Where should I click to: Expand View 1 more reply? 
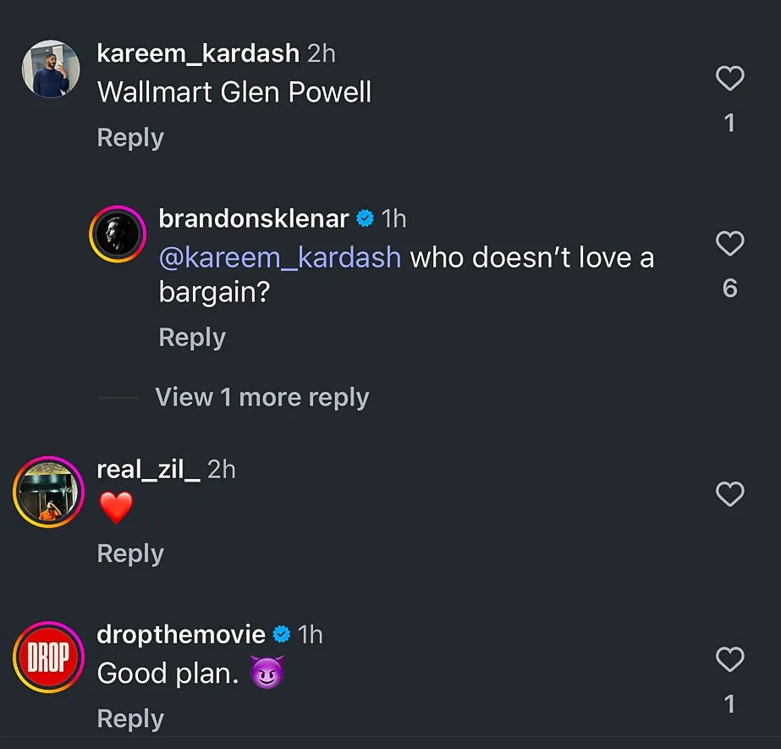pyautogui.click(x=262, y=397)
